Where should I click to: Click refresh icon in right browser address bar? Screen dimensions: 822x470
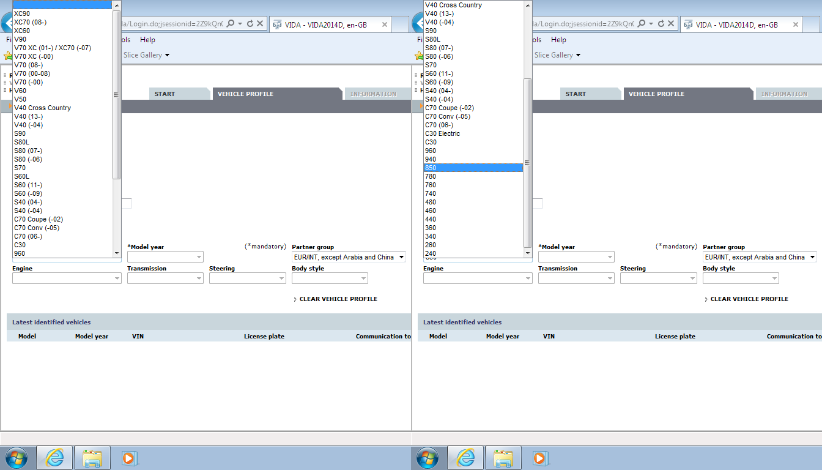pyautogui.click(x=661, y=23)
